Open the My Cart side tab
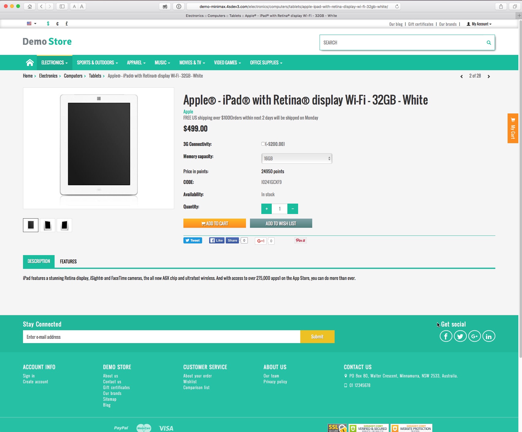522x432 pixels. (512, 128)
